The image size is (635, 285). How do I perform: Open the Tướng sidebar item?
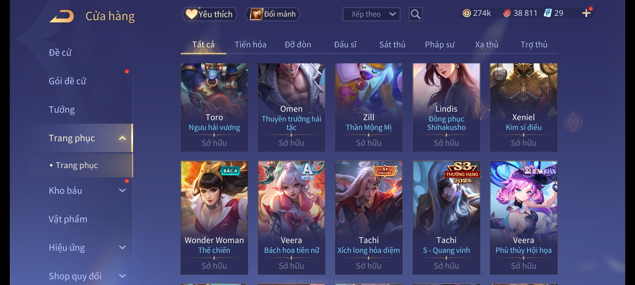pos(62,110)
